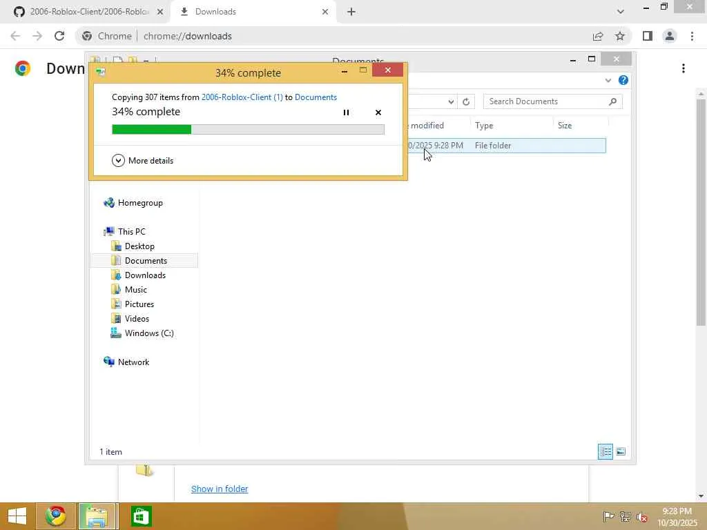This screenshot has width=707, height=530.
Task: Click the downloaded file folder thumbnail
Action: coord(144,470)
